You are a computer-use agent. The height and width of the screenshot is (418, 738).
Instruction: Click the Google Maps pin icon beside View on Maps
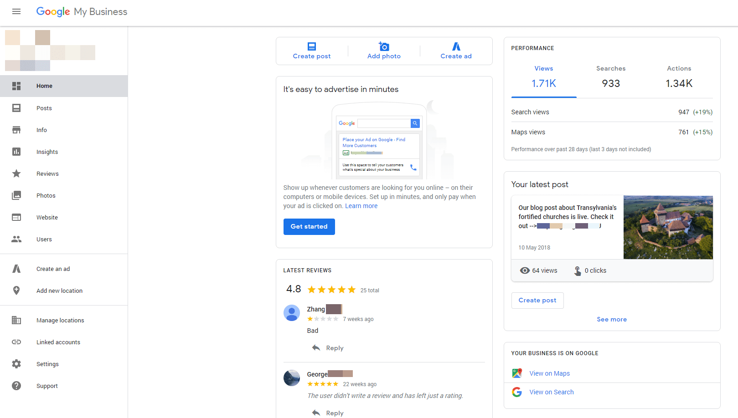pyautogui.click(x=517, y=373)
